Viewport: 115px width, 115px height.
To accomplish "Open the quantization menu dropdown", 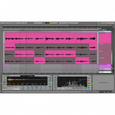I will click(25, 23).
